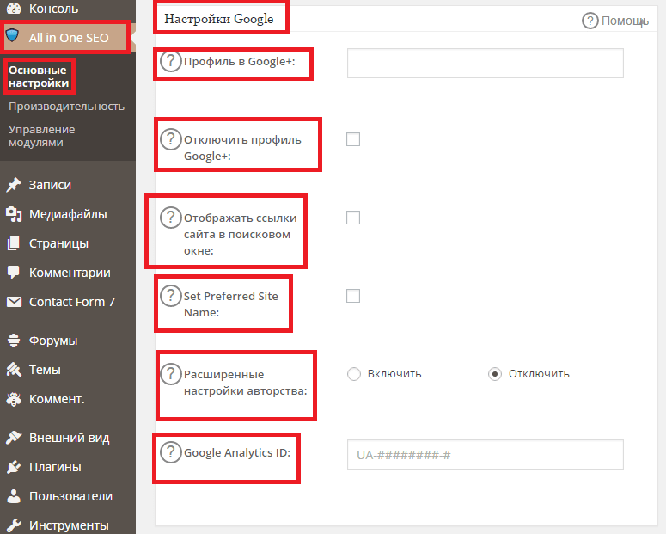The image size is (666, 534).
Task: Click the Темы icon in sidebar
Action: coord(14,370)
